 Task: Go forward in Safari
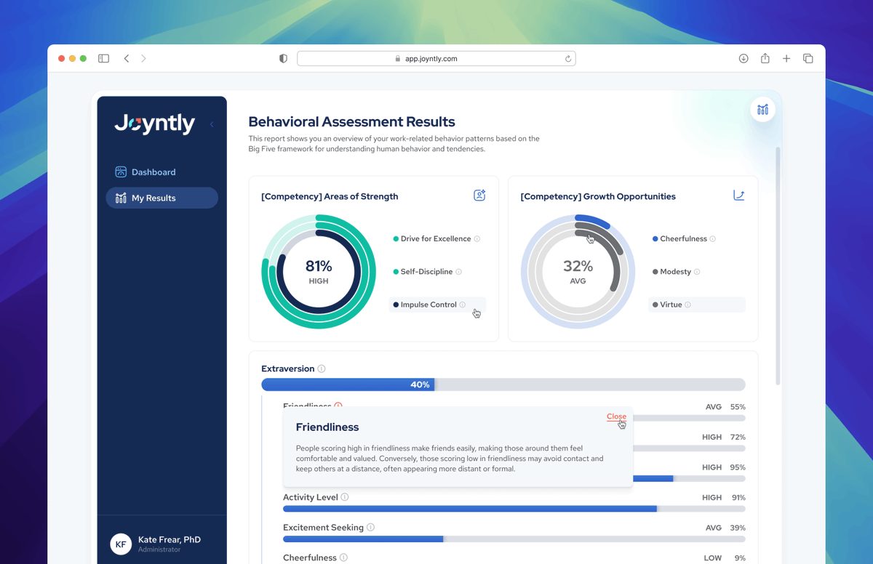click(x=143, y=59)
